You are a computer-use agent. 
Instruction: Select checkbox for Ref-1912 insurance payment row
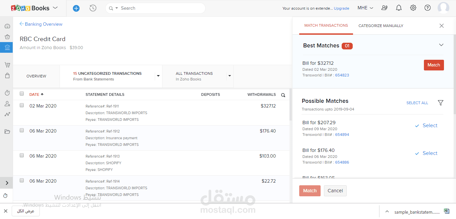tap(22, 130)
